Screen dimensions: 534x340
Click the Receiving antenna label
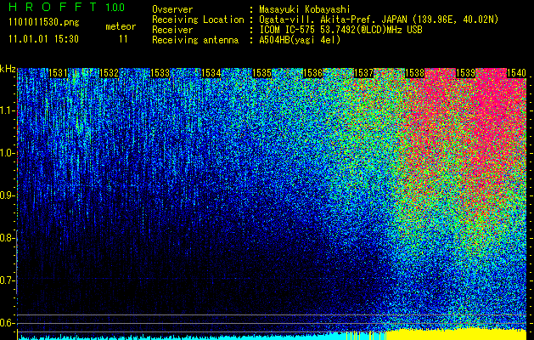tap(195, 40)
